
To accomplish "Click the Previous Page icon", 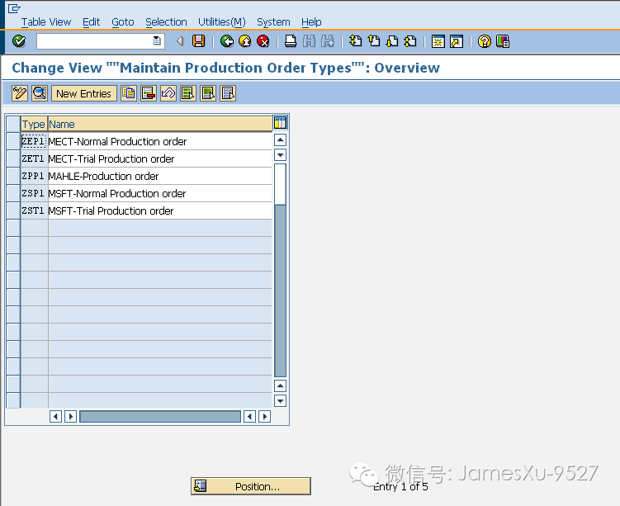I will [374, 40].
